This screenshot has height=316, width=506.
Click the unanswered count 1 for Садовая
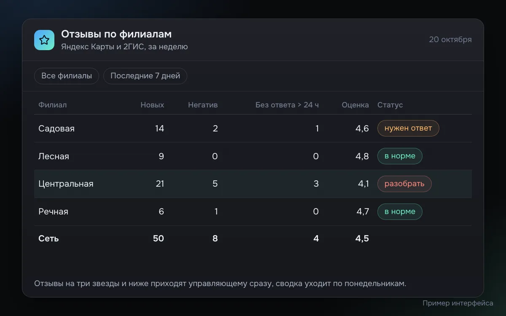pyautogui.click(x=317, y=129)
